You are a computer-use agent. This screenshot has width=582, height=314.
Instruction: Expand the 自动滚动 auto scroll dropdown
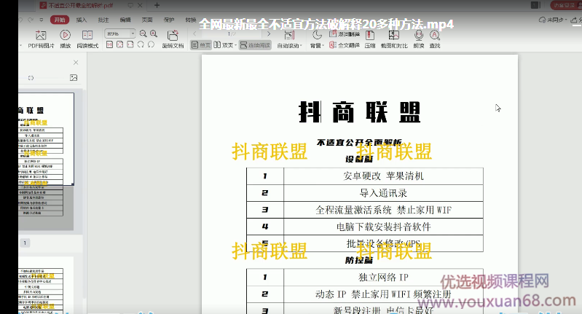tap(291, 45)
